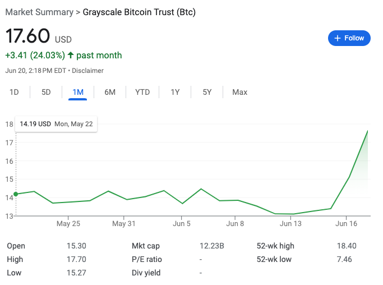Open the Market Summary breadcrumb
The image size is (383, 285).
click(39, 12)
